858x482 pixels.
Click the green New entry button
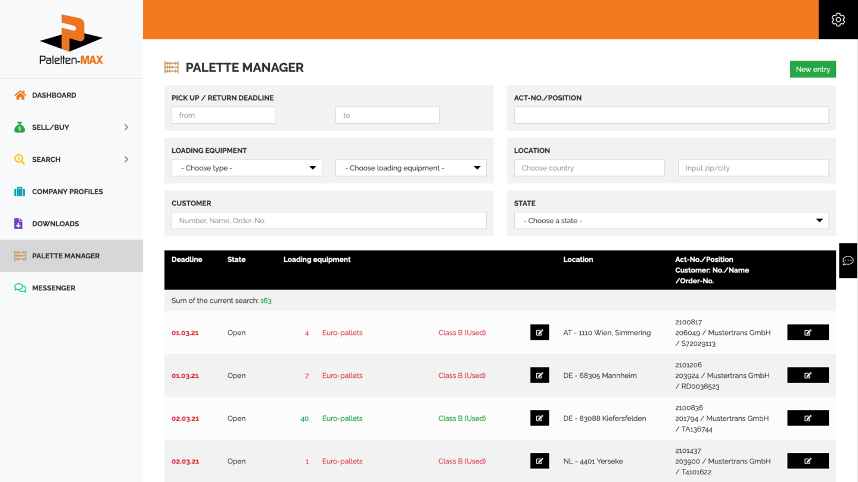pyautogui.click(x=813, y=70)
